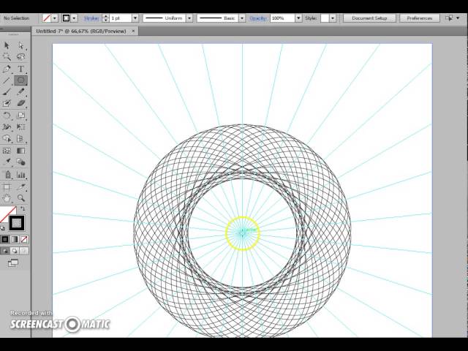Click the Opacity 100% field
The image size is (468, 351).
(283, 18)
